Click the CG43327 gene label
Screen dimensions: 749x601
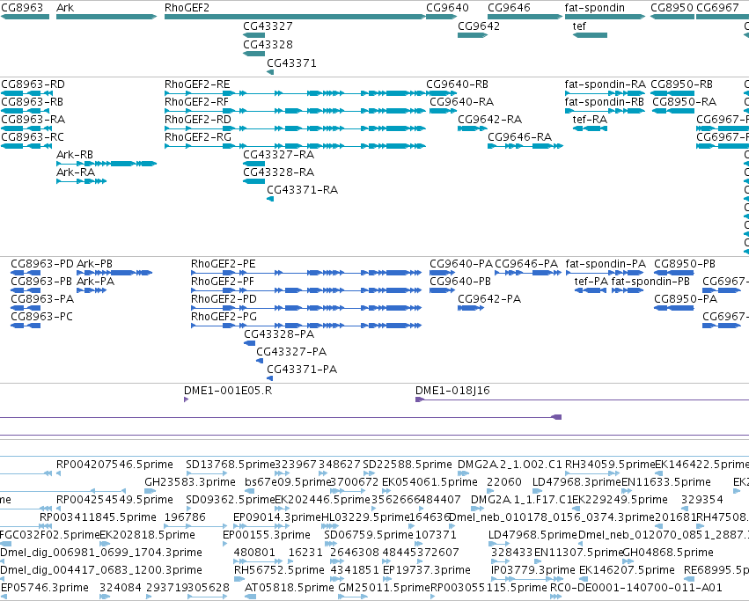click(x=268, y=26)
